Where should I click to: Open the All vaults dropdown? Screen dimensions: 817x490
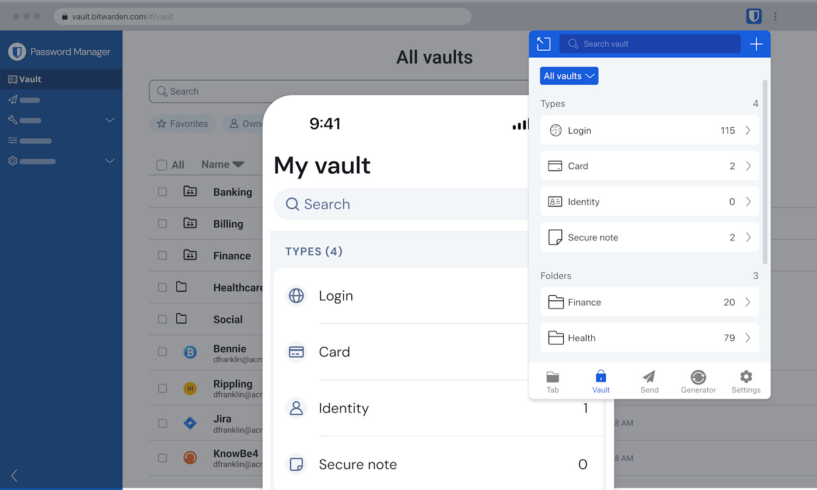coord(569,76)
